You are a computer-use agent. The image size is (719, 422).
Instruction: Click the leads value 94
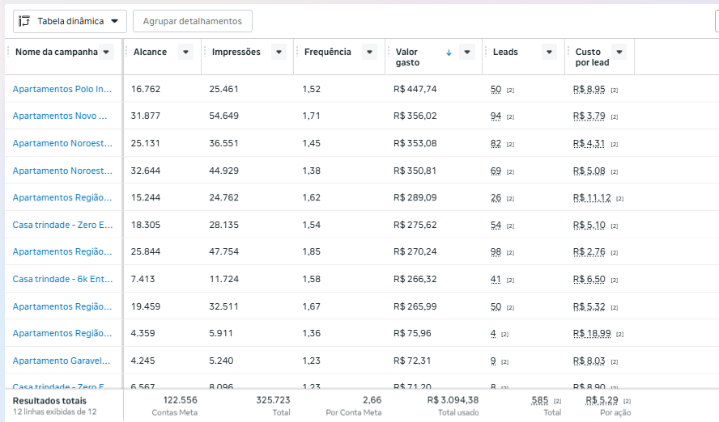(x=496, y=116)
